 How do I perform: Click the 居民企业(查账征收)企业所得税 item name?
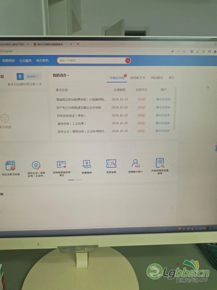(x=82, y=132)
